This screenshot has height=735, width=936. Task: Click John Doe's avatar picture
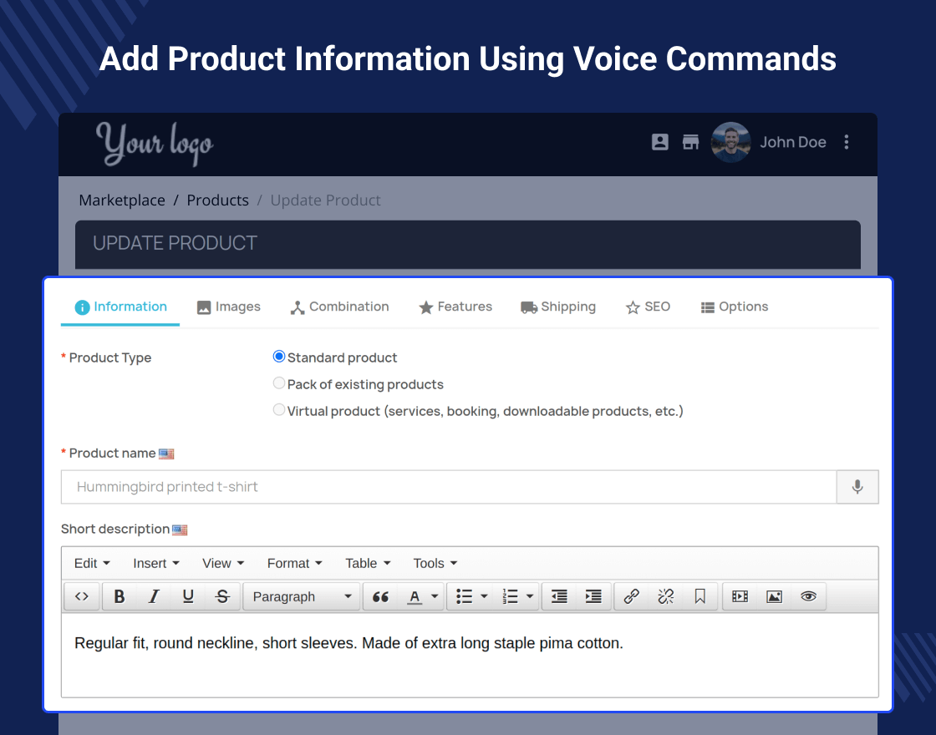[730, 142]
